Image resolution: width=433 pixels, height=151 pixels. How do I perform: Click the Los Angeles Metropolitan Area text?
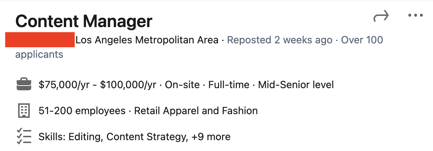pos(147,40)
